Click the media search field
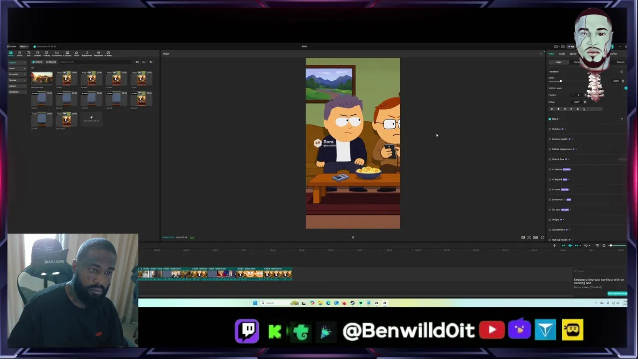638x359 pixels. (95, 62)
